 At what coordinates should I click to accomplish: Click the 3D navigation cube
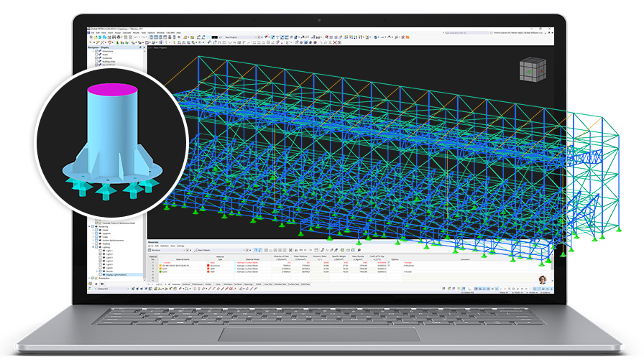533,70
